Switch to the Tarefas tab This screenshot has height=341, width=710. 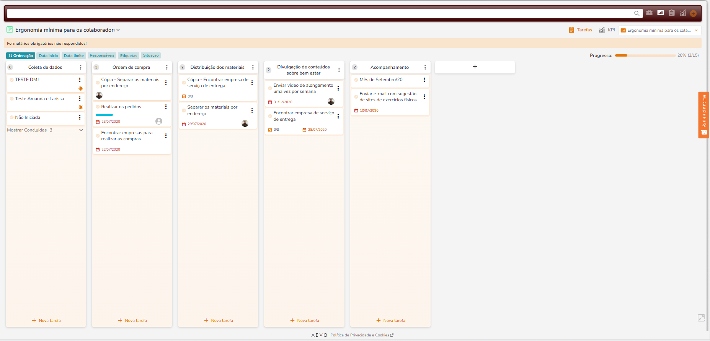[x=580, y=30]
